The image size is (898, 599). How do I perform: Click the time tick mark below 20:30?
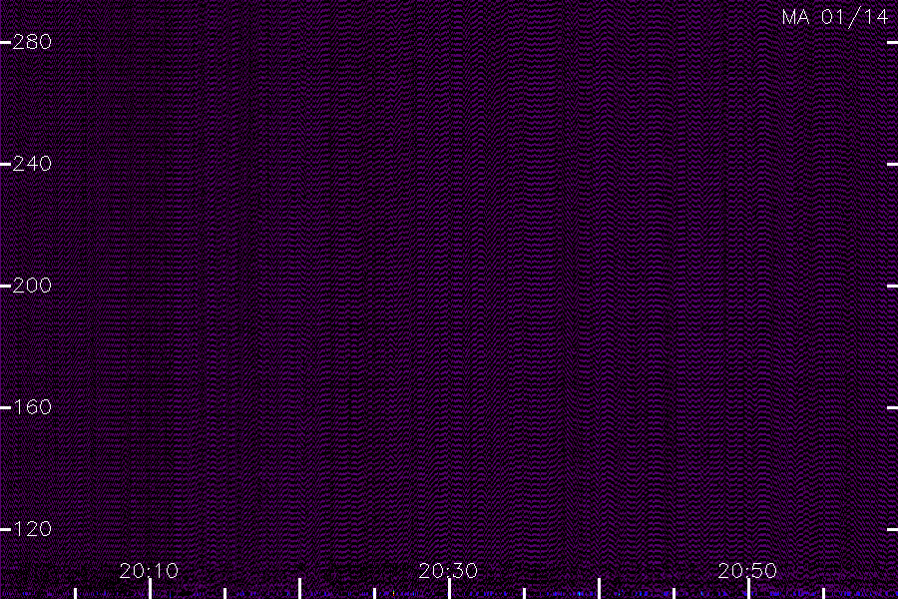click(x=450, y=589)
